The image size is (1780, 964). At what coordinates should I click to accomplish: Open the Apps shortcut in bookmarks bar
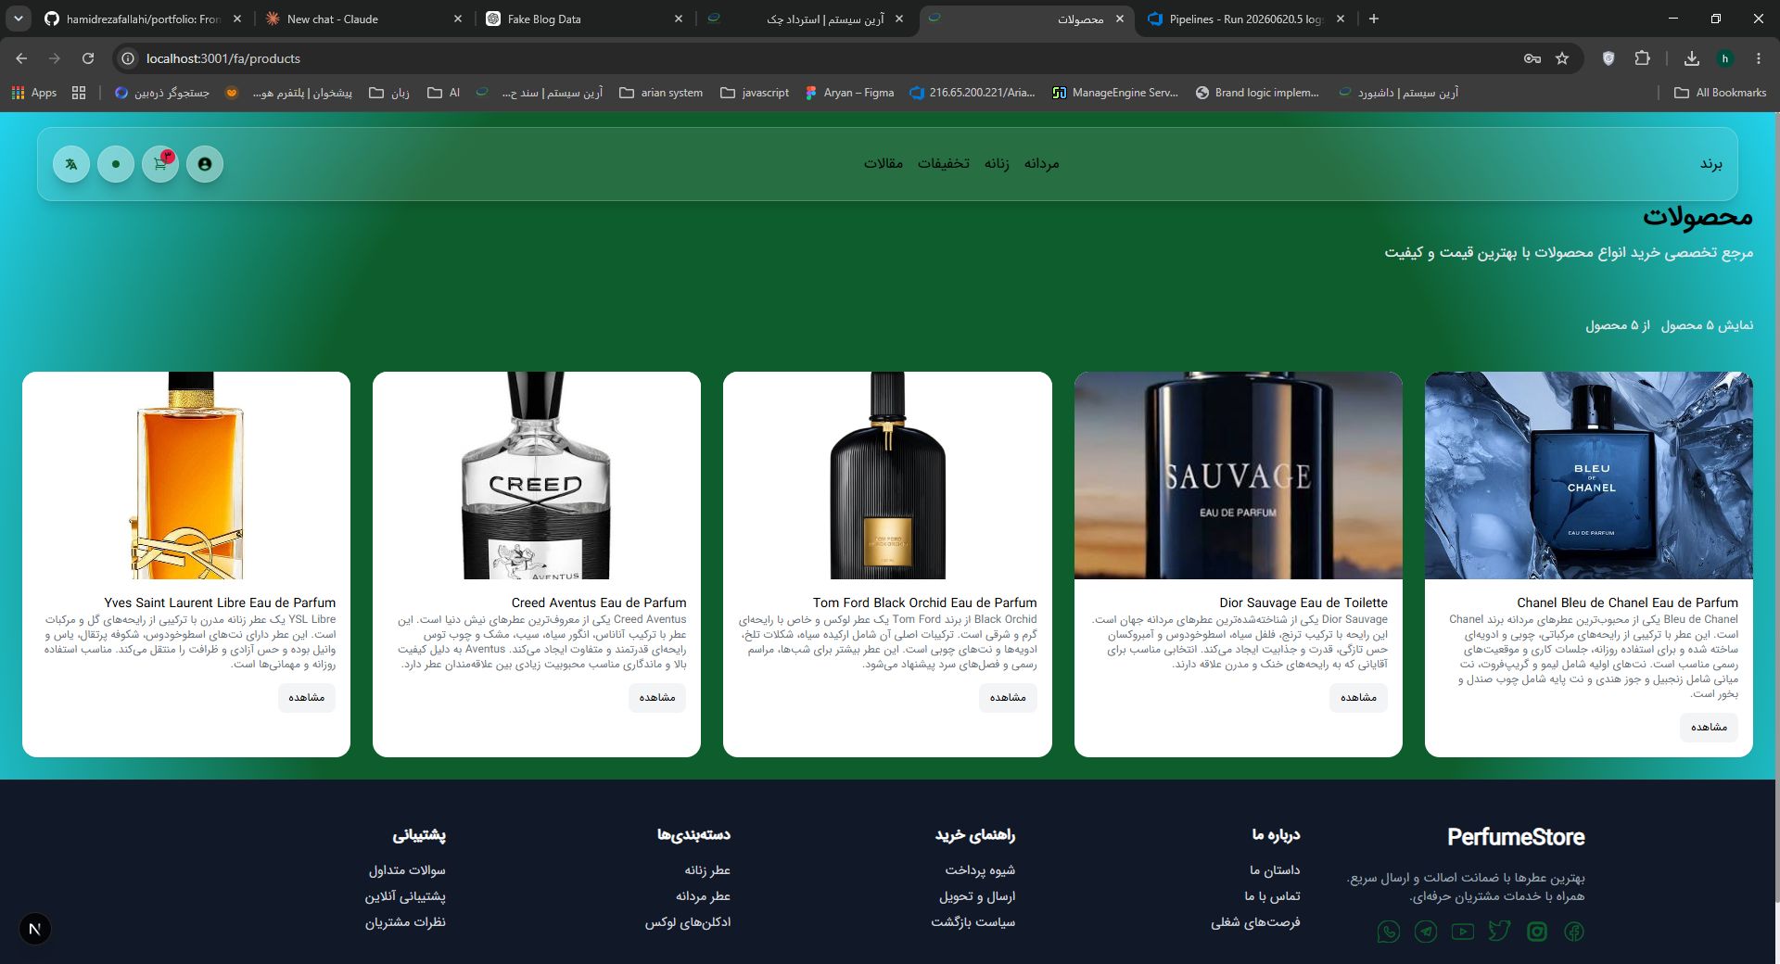[33, 93]
